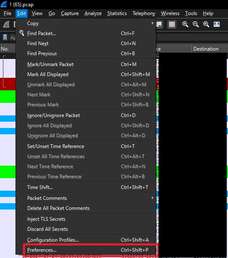Screen dimensions: 228x258
Task: Click the No. column header
Action: (x=8, y=49)
